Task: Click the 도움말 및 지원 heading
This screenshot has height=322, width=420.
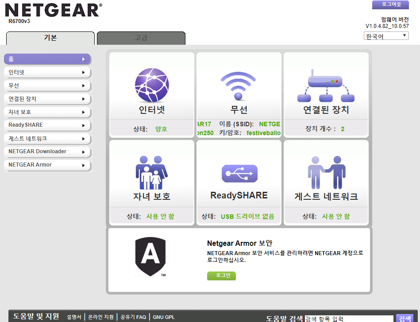Action: point(36,316)
